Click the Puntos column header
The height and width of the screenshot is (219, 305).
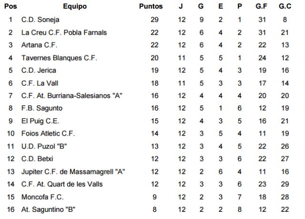(151, 7)
